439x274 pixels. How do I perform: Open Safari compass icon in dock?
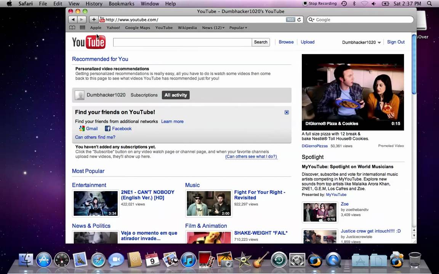[98, 260]
